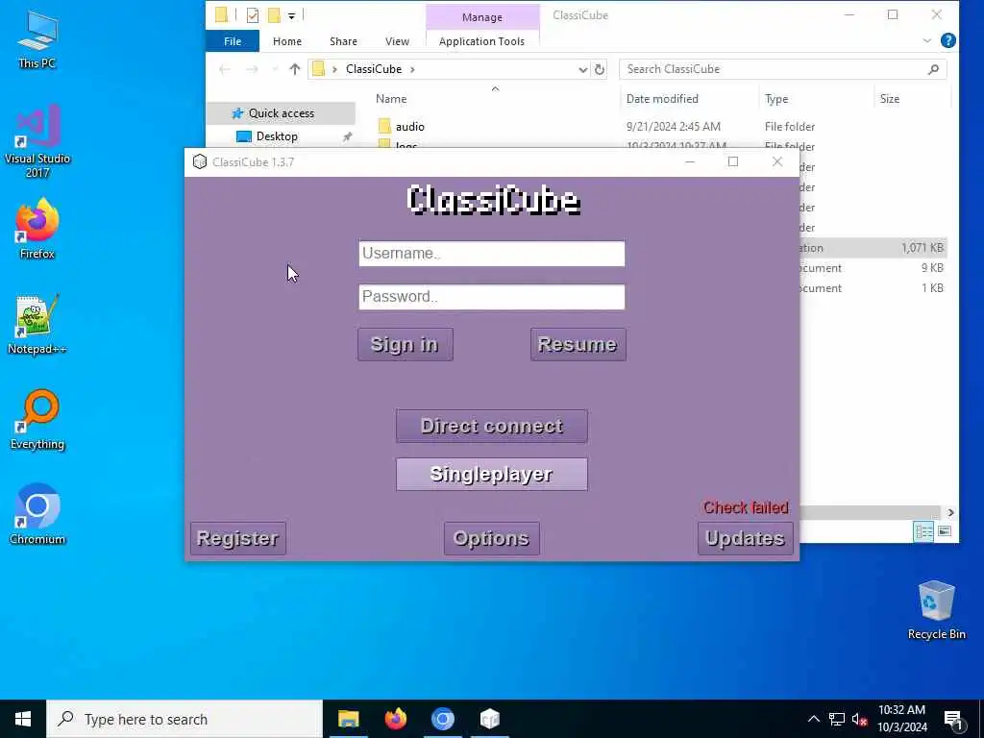
Task: Open the Home ribbon tab in Explorer
Action: pos(286,41)
